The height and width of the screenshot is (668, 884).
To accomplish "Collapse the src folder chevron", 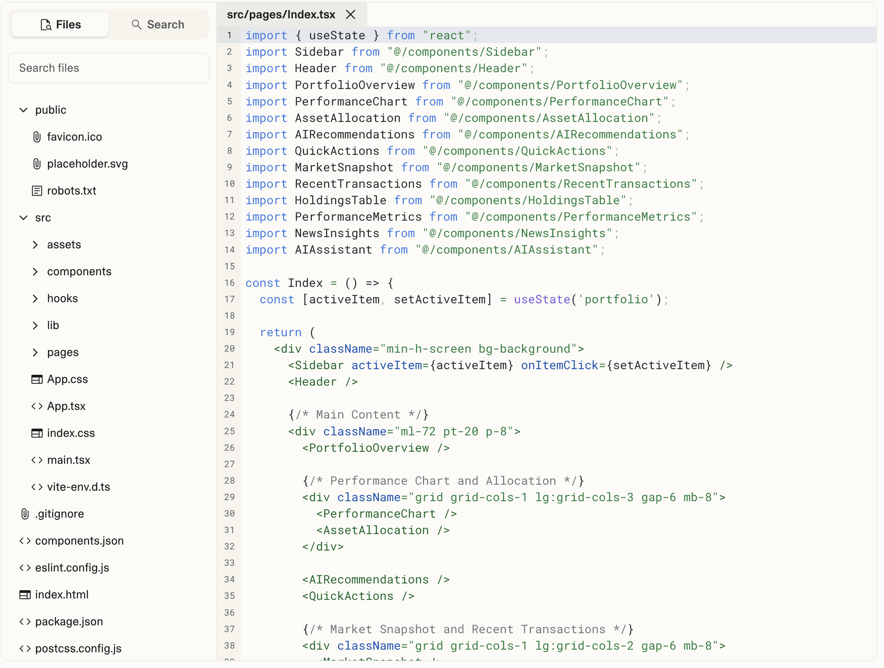I will pos(24,218).
